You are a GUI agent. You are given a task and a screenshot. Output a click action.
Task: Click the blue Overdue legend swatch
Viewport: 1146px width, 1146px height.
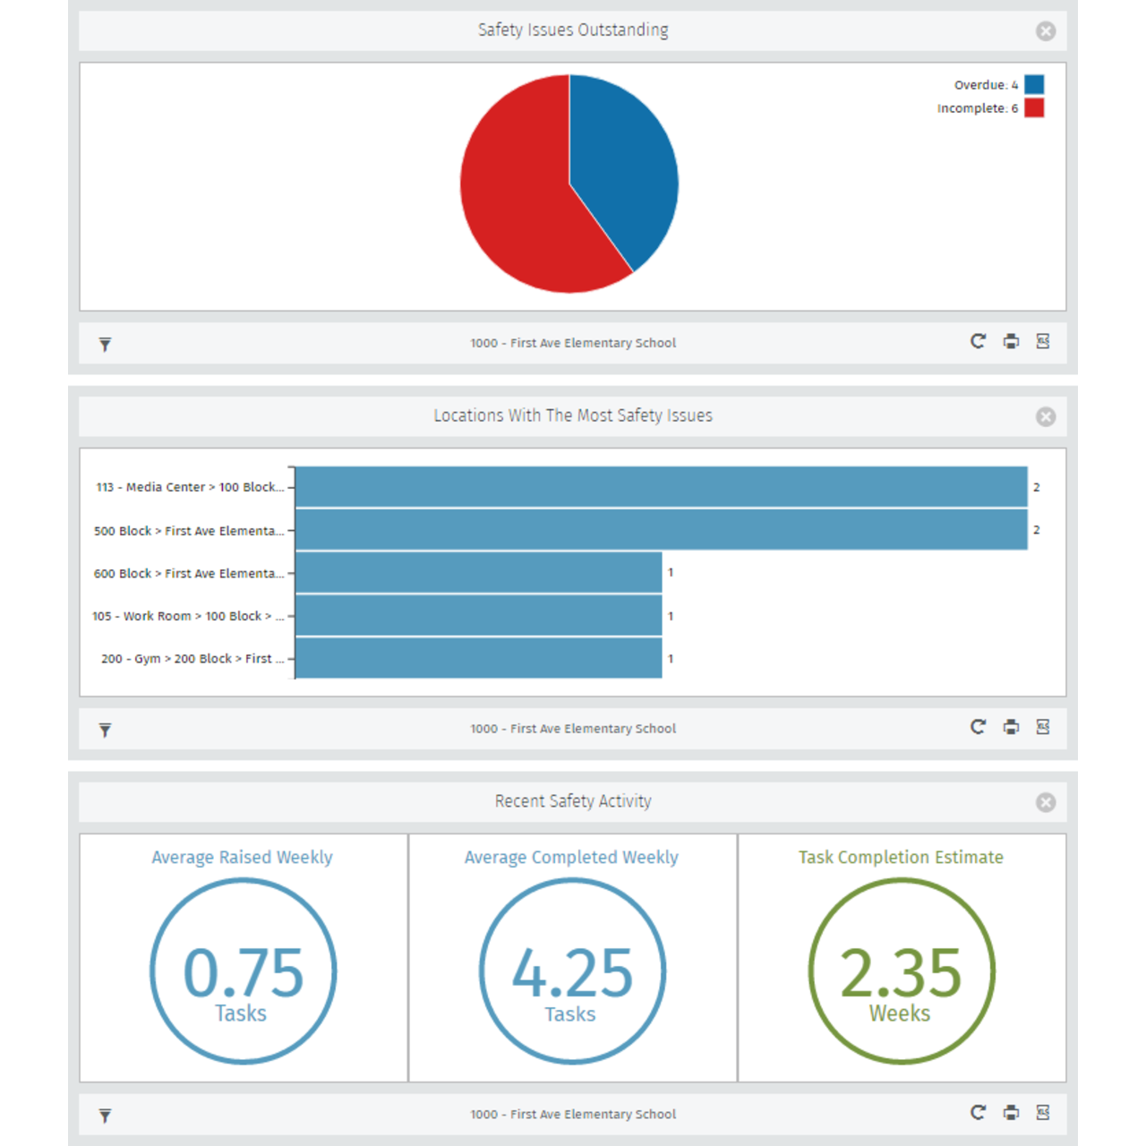tap(1034, 85)
